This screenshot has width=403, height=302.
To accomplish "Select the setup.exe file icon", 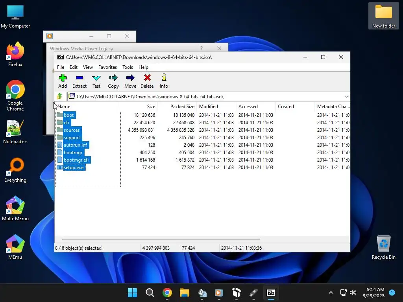I will [60, 167].
